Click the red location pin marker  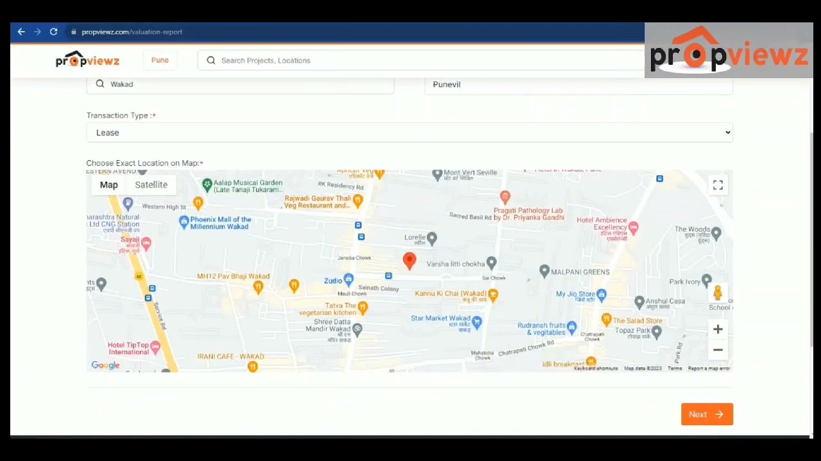click(x=409, y=260)
